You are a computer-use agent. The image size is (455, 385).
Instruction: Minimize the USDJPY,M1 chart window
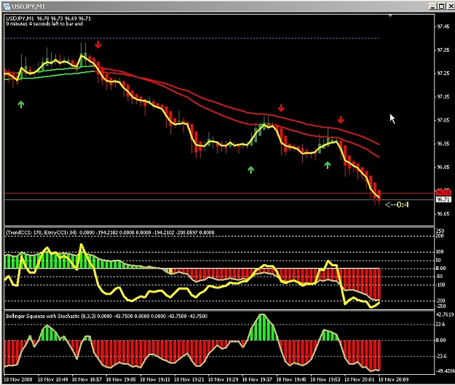[x=432, y=6]
